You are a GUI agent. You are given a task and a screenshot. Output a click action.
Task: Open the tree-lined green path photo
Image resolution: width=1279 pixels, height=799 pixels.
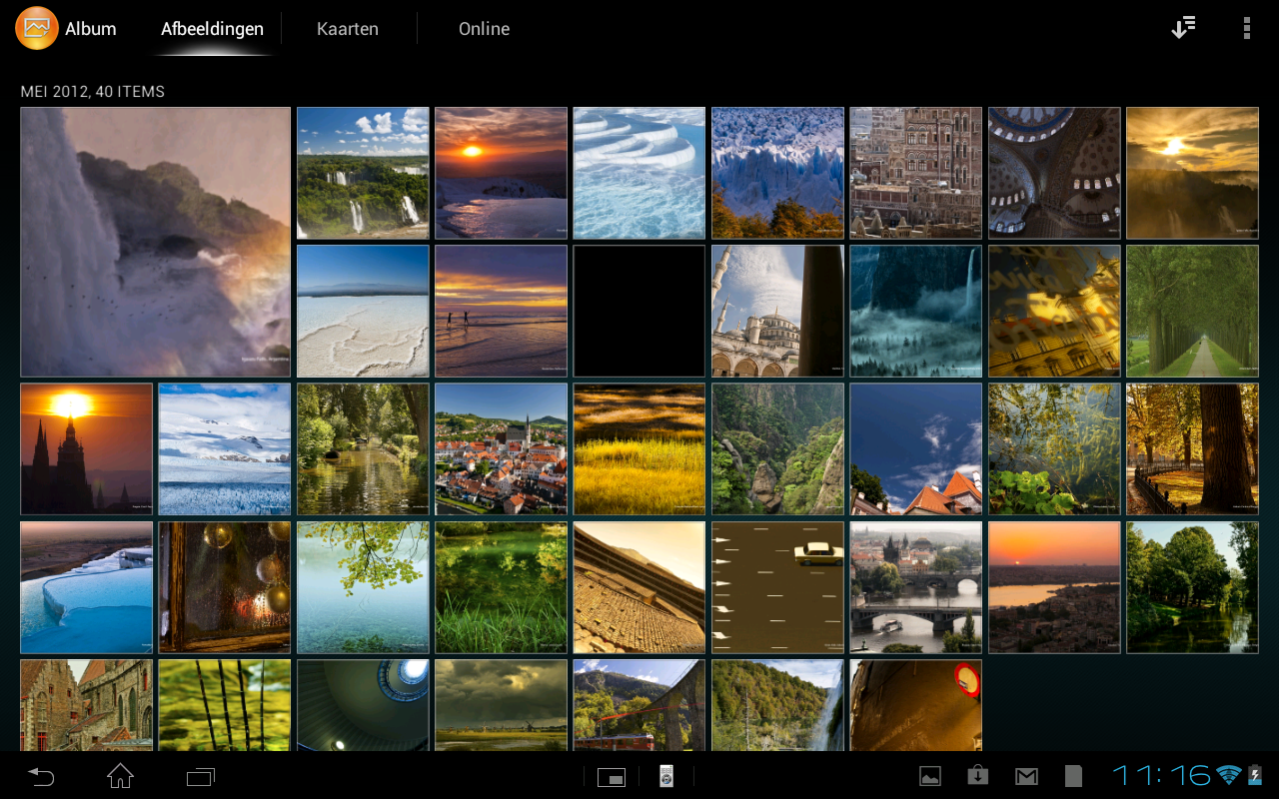click(1192, 311)
